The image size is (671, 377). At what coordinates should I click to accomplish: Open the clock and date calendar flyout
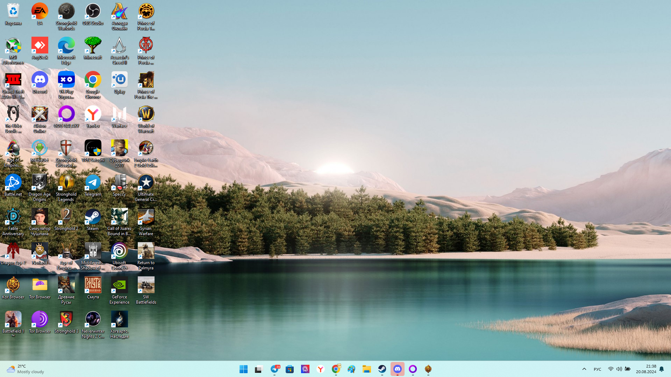pyautogui.click(x=646, y=369)
